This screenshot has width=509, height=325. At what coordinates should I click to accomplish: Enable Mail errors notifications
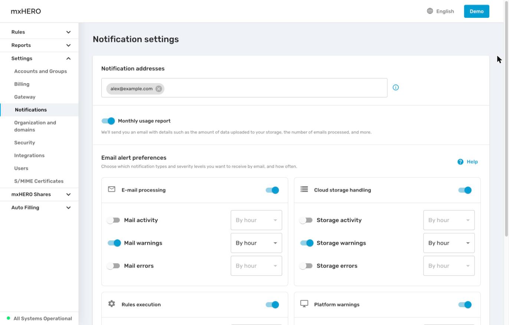[x=113, y=266]
